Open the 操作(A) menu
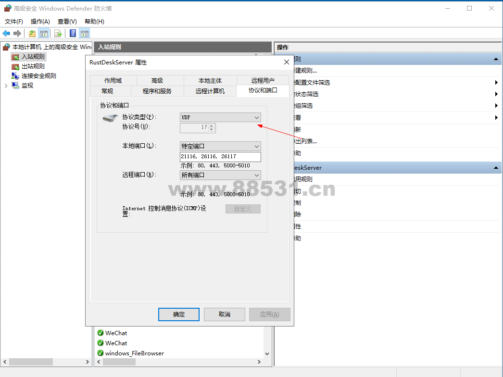The width and height of the screenshot is (503, 377). pyautogui.click(x=40, y=22)
